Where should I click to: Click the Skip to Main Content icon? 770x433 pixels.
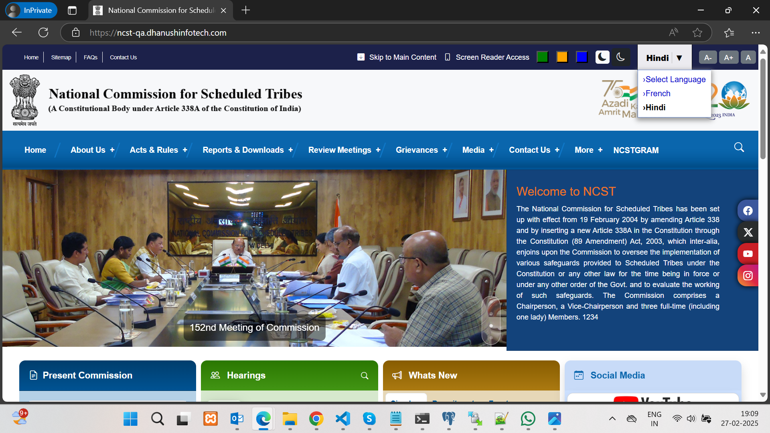click(361, 57)
